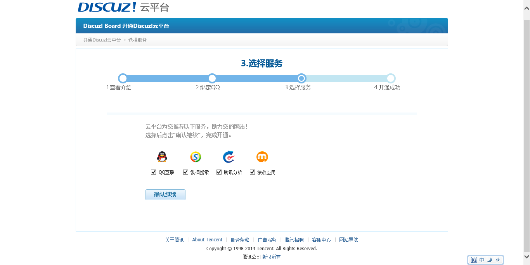
Task: Click the 云平台为您推荐以下服务 text line
Action: click(x=196, y=126)
